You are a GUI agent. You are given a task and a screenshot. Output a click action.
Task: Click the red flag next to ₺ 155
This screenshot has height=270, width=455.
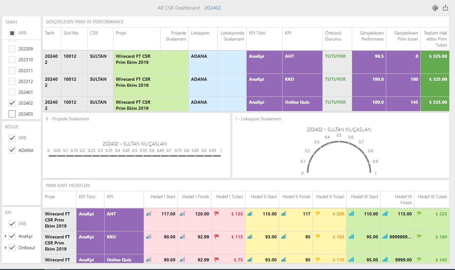[x=216, y=214]
